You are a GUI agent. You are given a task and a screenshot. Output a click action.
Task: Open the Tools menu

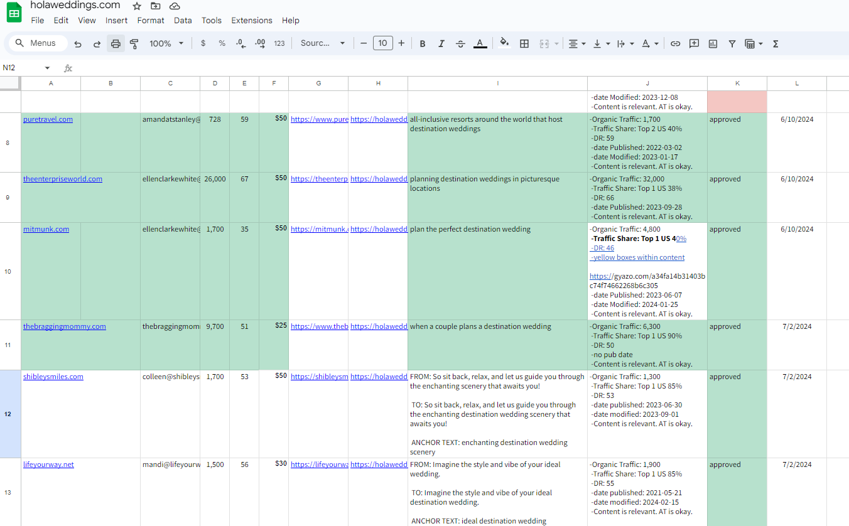[212, 20]
